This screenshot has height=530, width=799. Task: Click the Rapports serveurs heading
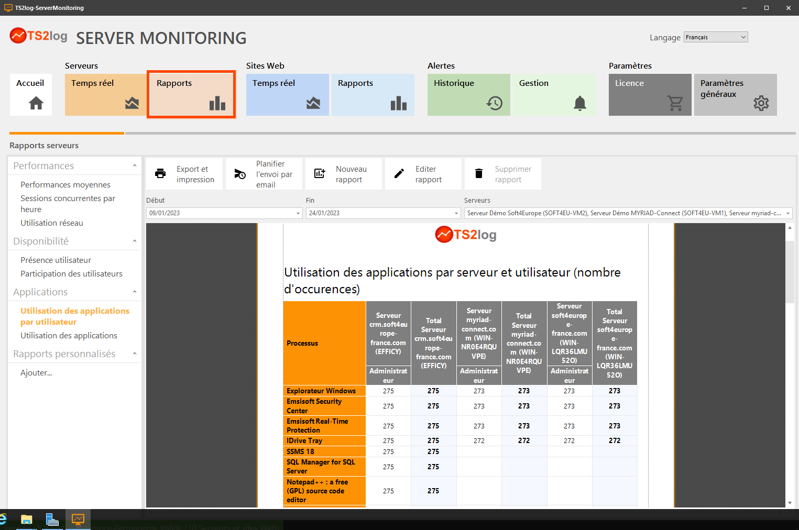pos(44,146)
